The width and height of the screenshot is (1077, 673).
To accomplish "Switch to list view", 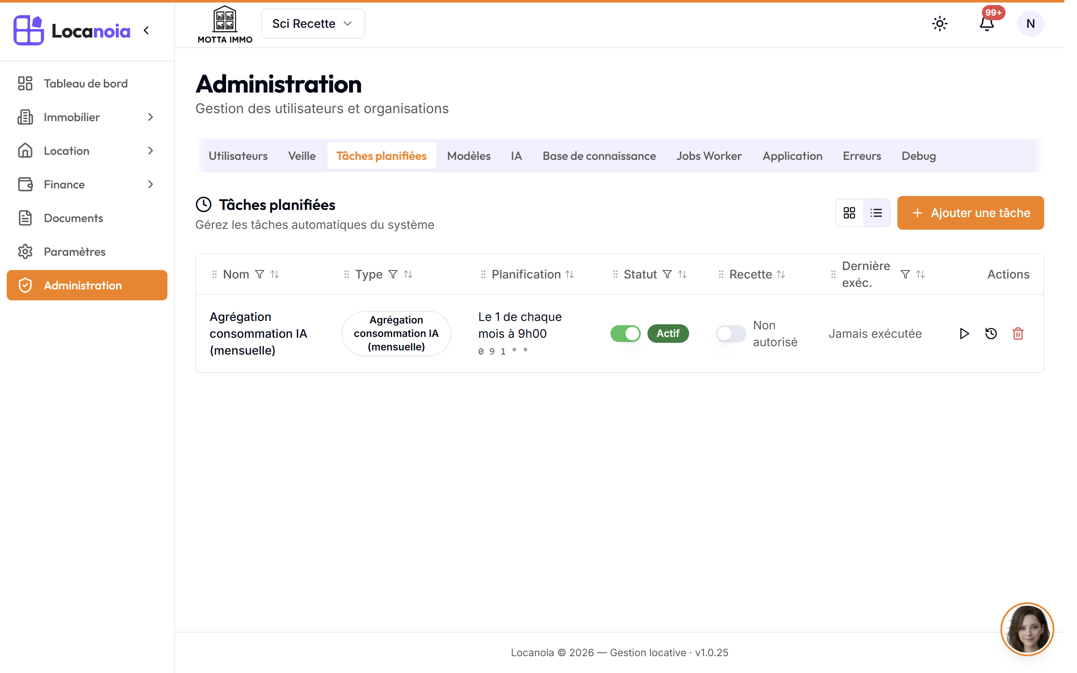I will click(x=876, y=213).
